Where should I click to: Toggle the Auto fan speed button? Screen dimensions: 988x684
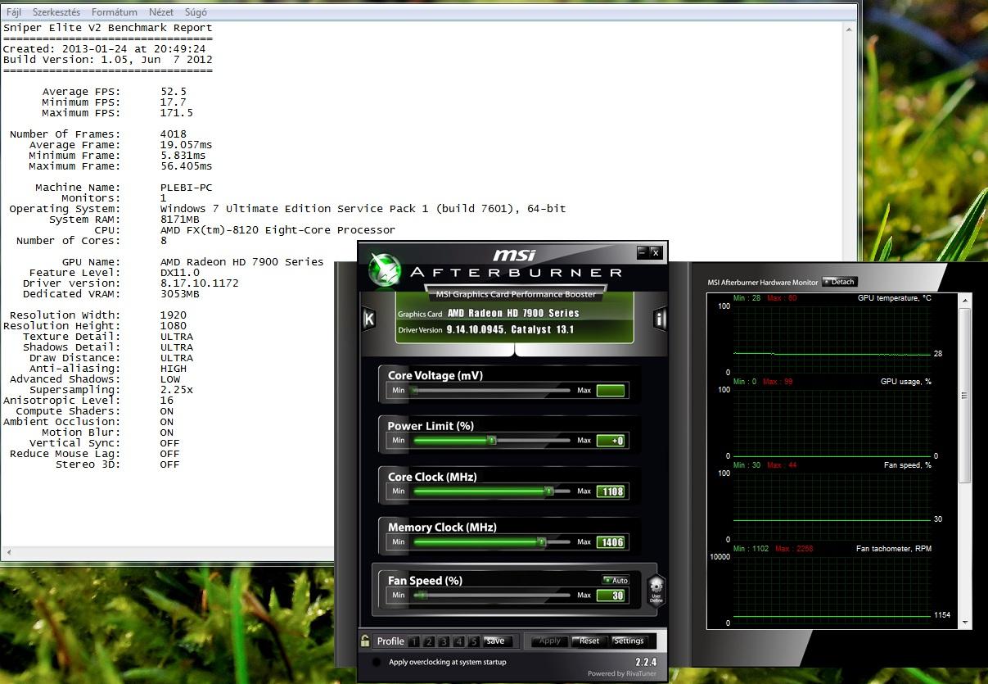(615, 580)
